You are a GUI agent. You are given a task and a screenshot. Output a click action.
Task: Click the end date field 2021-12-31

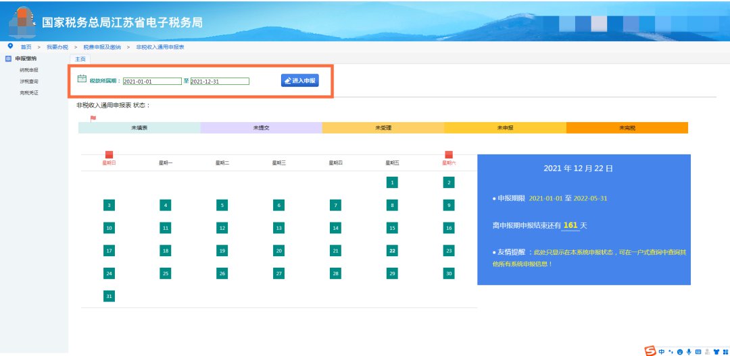pyautogui.click(x=220, y=81)
